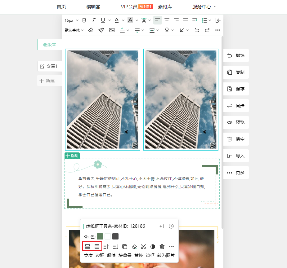Set justified text alignment
This screenshot has height=268, width=287.
pyautogui.click(x=186, y=20)
